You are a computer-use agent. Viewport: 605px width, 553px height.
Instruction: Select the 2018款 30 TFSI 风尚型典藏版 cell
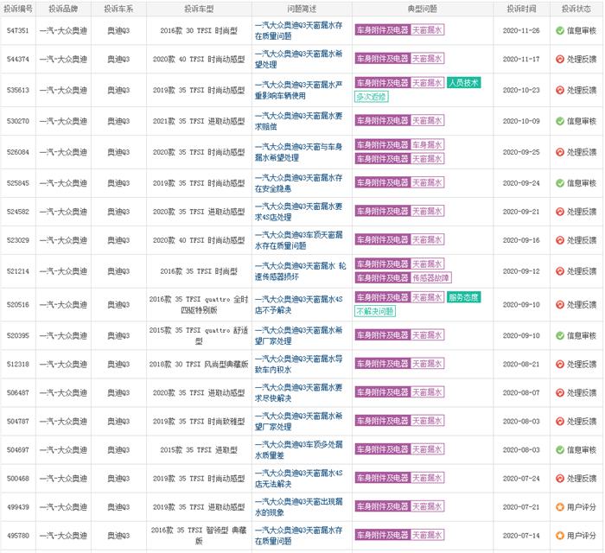pos(199,364)
